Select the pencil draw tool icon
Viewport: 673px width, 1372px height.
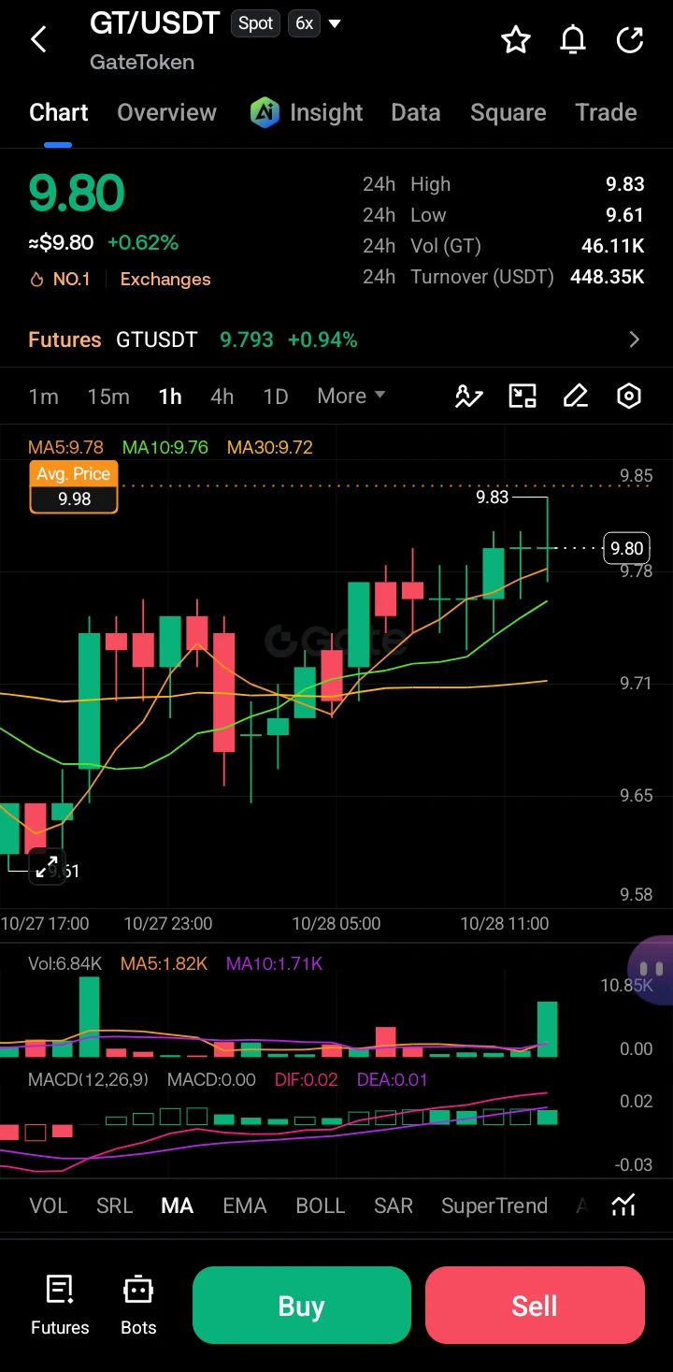pyautogui.click(x=576, y=397)
